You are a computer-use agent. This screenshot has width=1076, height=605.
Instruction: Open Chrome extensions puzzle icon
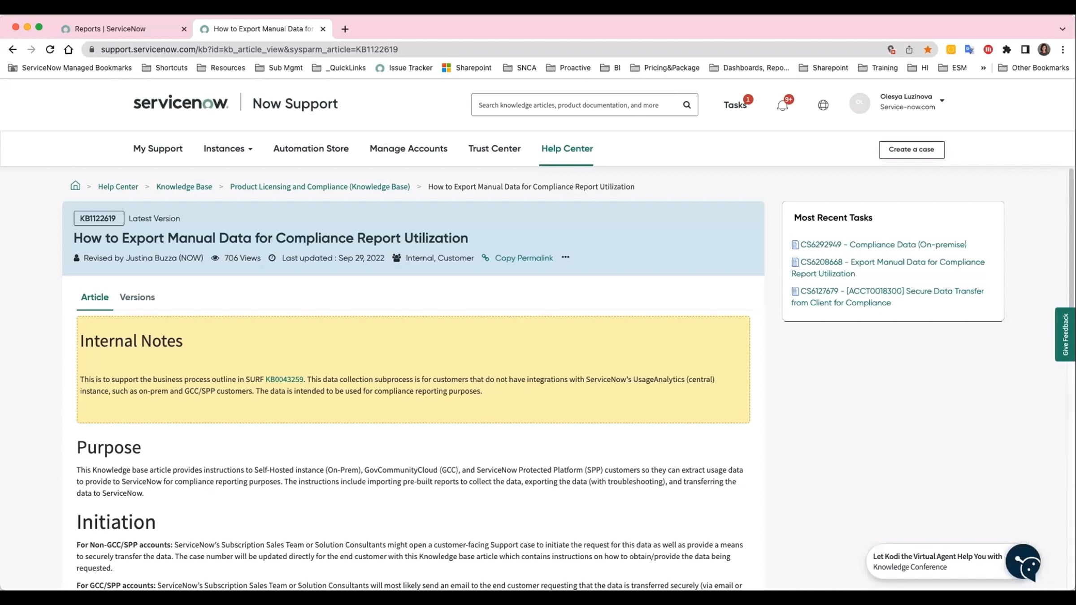1007,49
